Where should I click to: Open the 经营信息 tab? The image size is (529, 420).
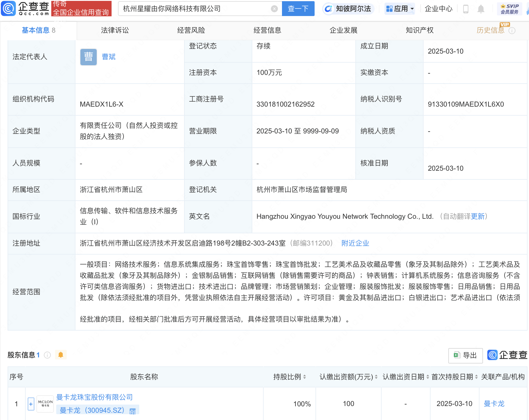tap(267, 30)
